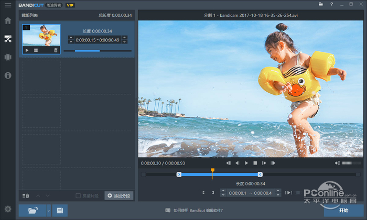Open settings gear in sidebar
This screenshot has height=220, width=367.
click(x=8, y=209)
